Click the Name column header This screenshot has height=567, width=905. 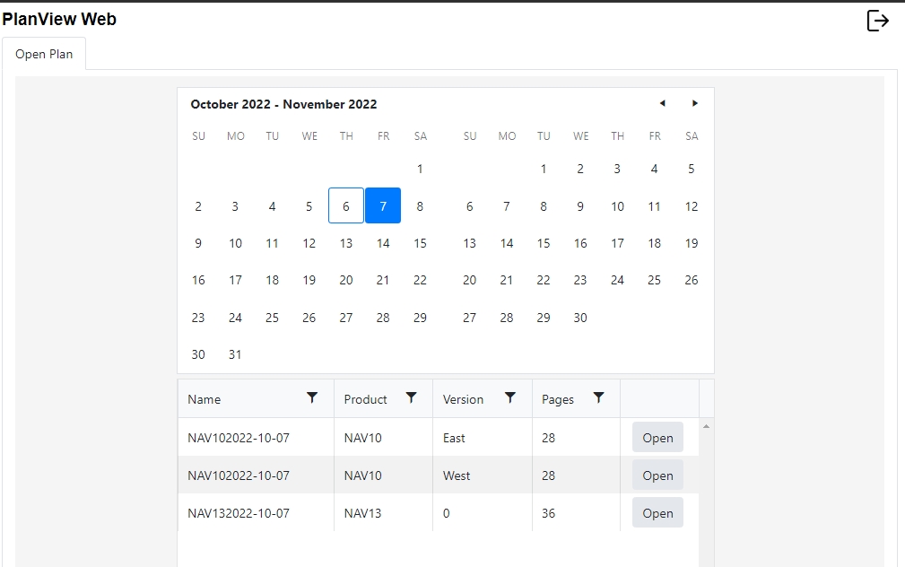click(204, 399)
